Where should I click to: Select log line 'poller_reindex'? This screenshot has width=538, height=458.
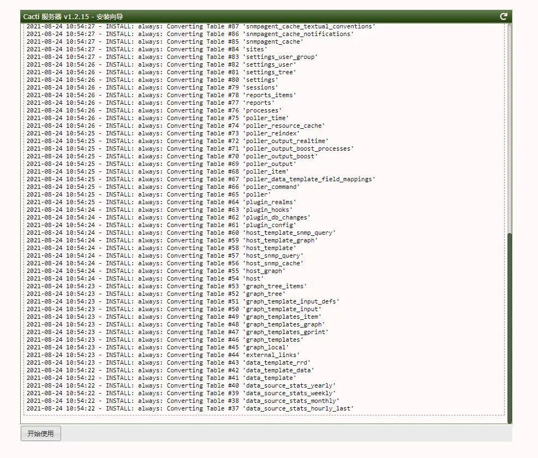coord(163,133)
